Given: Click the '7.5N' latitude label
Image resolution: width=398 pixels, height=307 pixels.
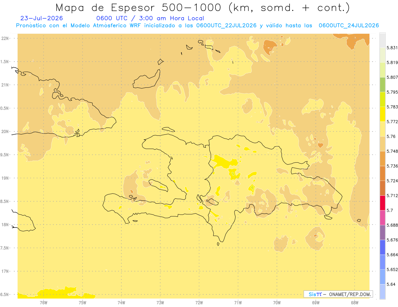Looking at the screenshot, I should (x=5, y=248).
